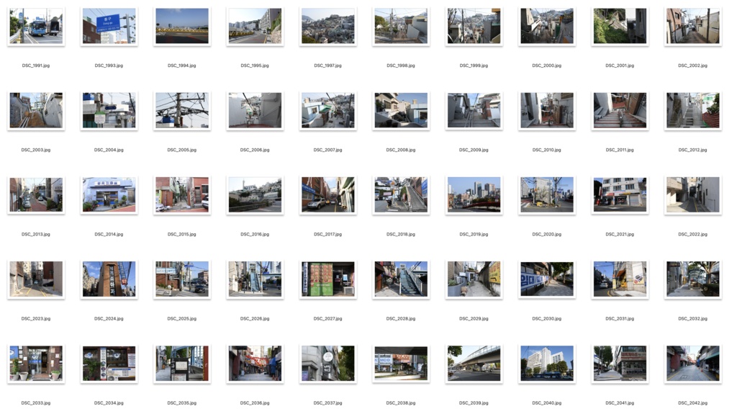Click the text DSC_2000.jpg
737x414 pixels.
coord(547,66)
